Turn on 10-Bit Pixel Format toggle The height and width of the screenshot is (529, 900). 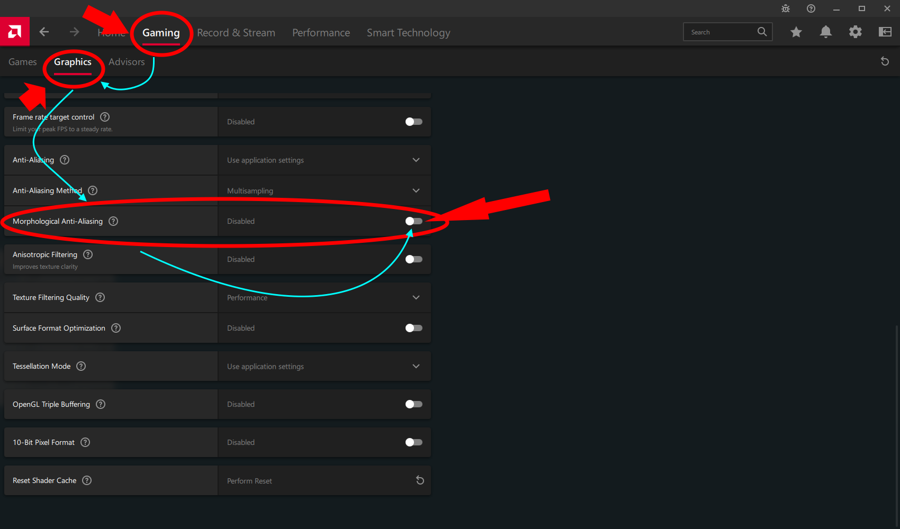414,442
